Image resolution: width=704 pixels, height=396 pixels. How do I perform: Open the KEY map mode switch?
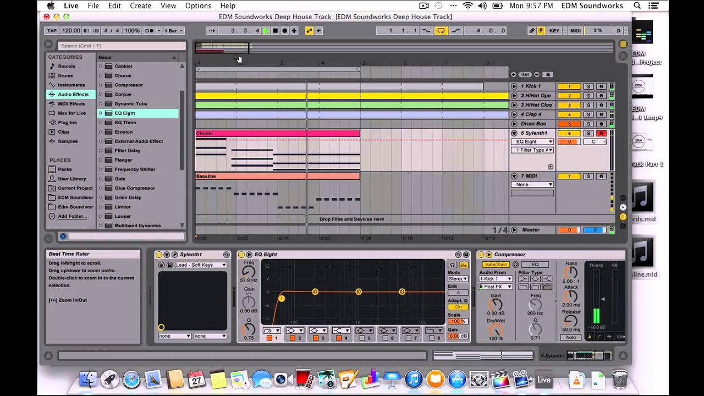coord(554,31)
